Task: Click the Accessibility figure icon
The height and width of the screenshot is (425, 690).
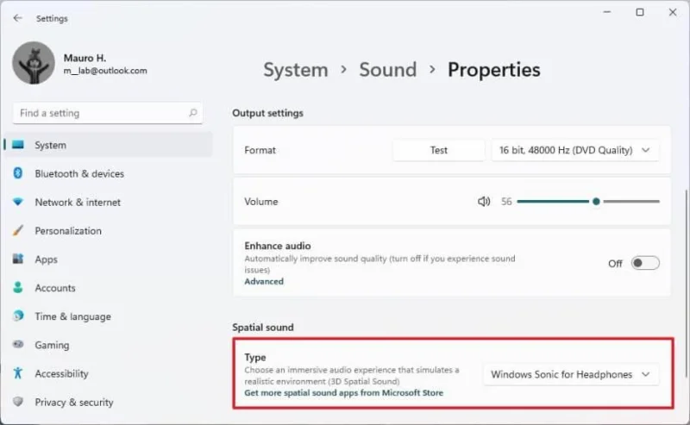Action: [x=18, y=373]
